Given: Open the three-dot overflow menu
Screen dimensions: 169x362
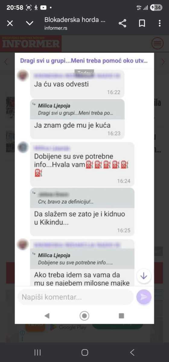Looking at the screenshot, I should (x=160, y=23).
